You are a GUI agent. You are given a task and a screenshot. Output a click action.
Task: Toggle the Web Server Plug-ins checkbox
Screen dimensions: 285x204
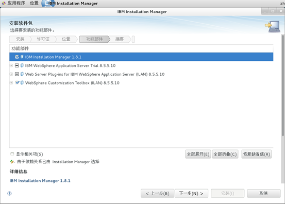17,74
